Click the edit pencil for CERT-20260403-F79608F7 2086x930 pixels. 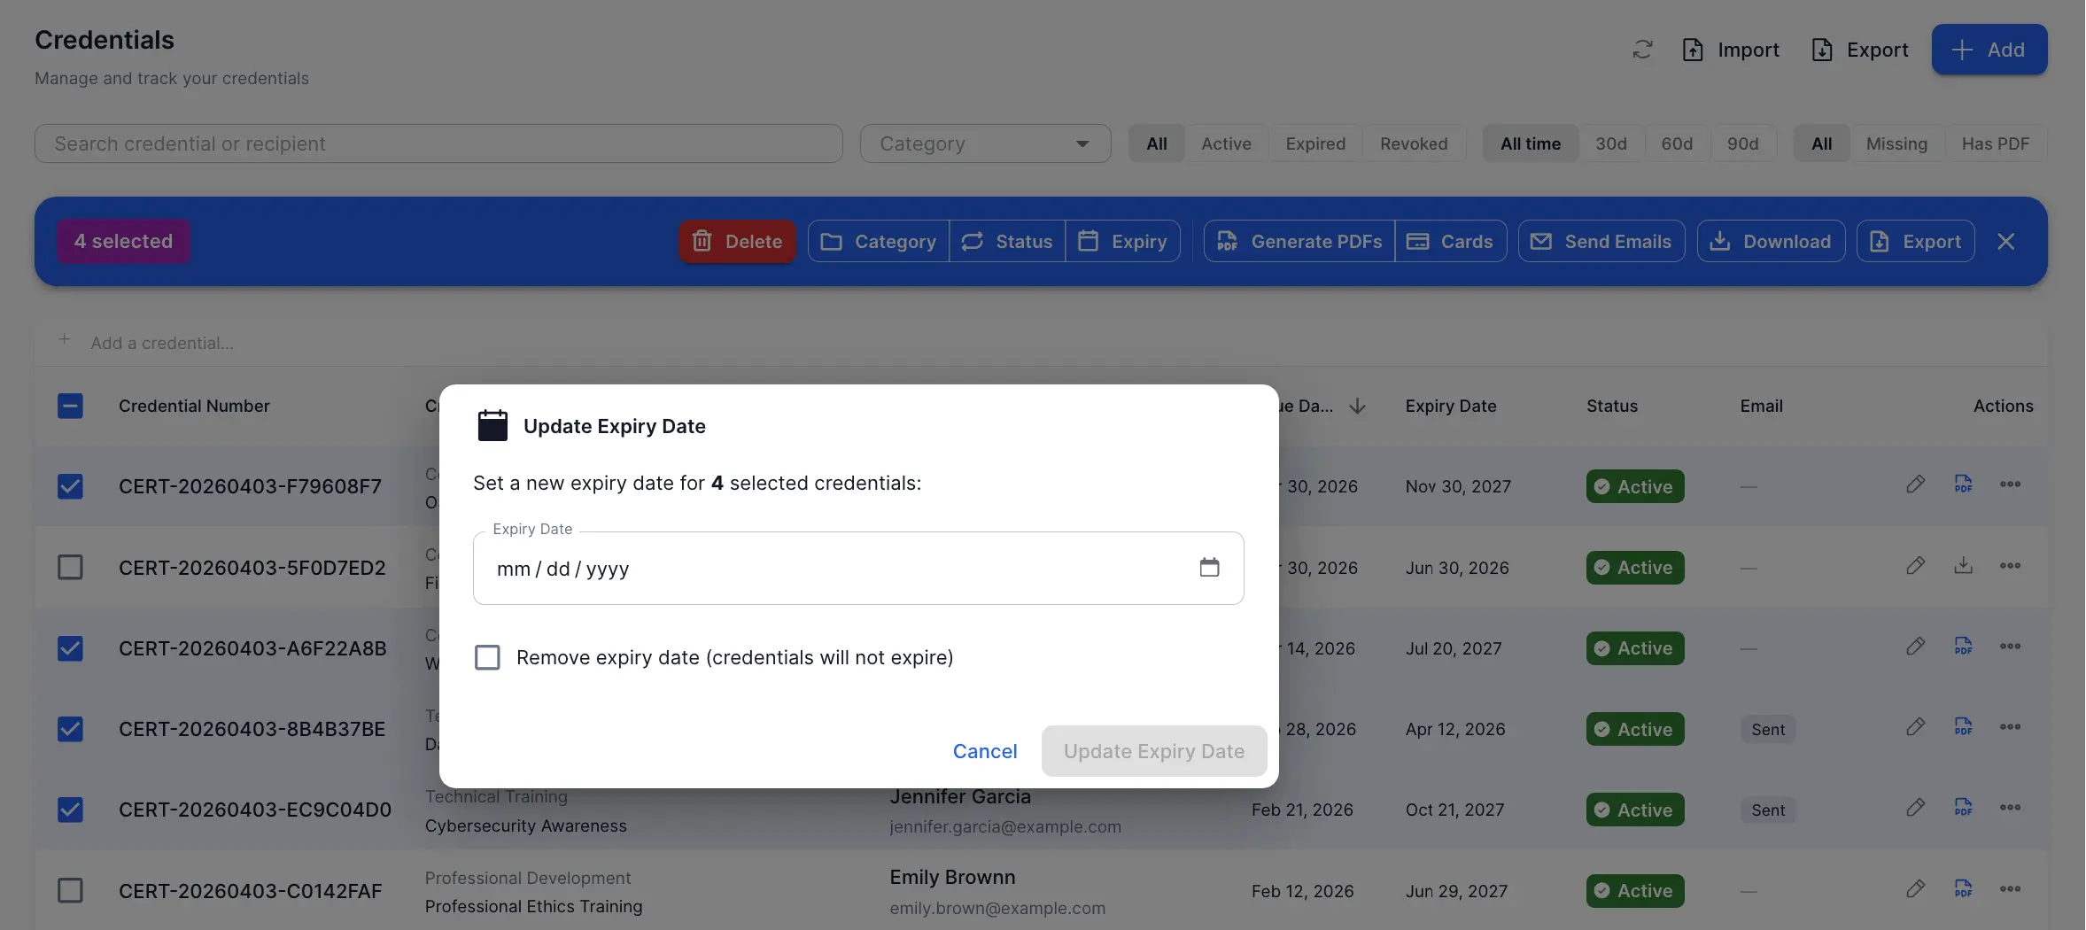point(1915,485)
